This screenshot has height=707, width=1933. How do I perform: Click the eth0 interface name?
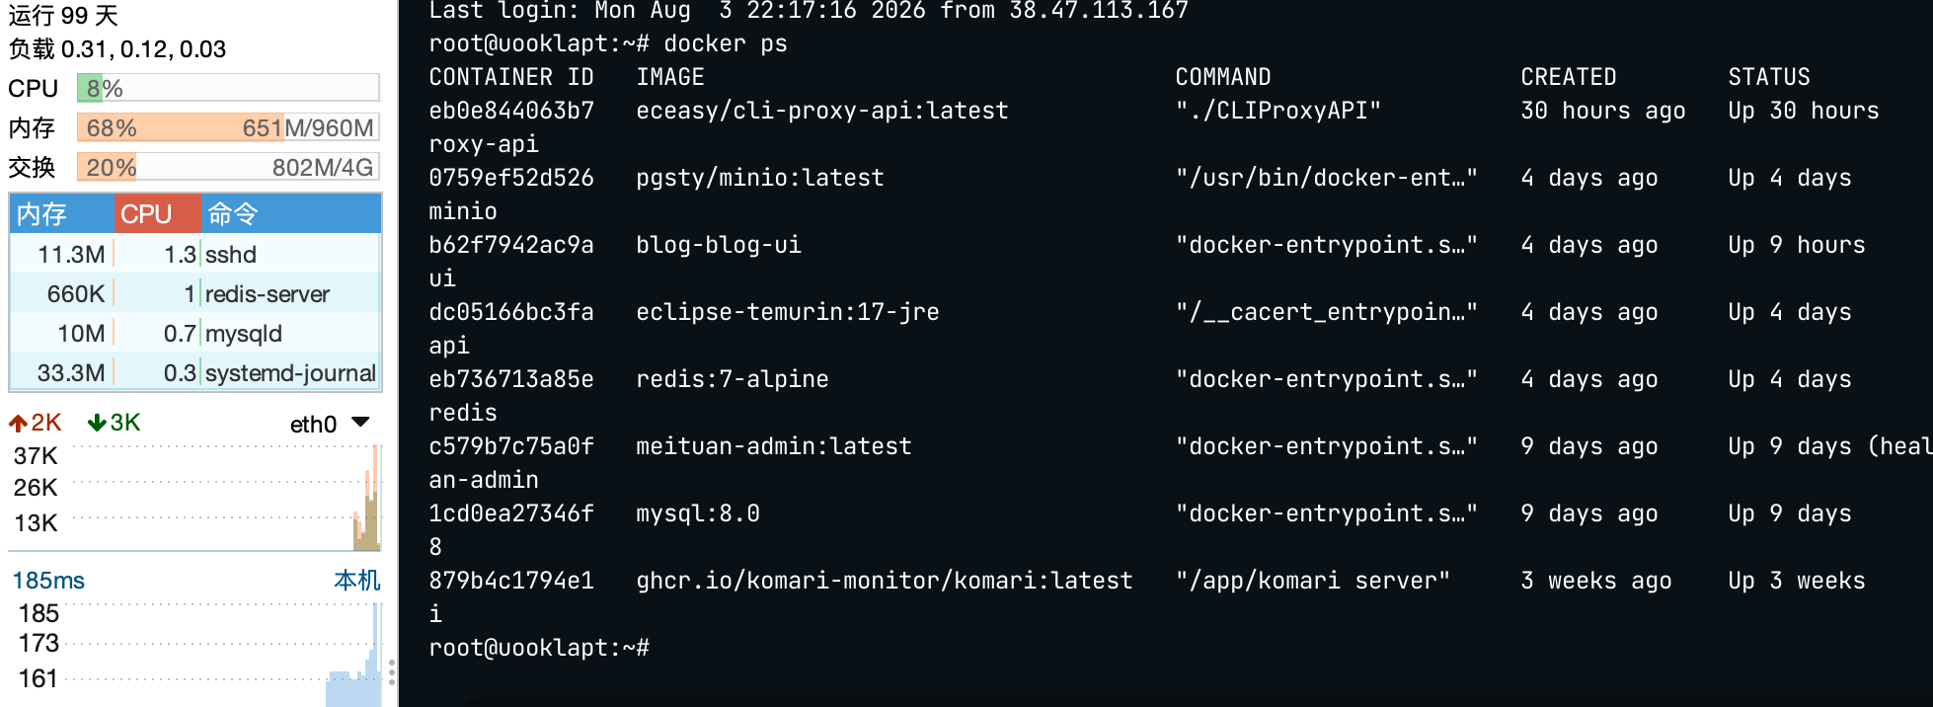pyautogui.click(x=313, y=425)
